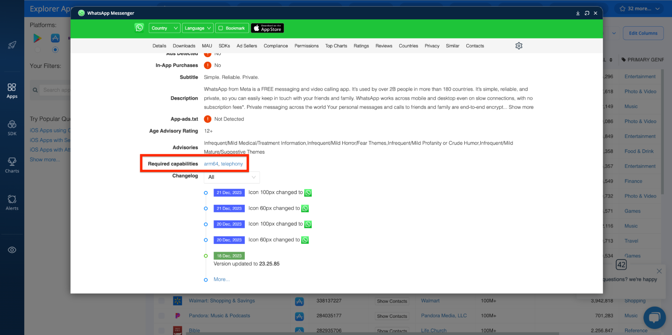Go to Charts in the sidebar
Screen dimensions: 672x335
12,165
